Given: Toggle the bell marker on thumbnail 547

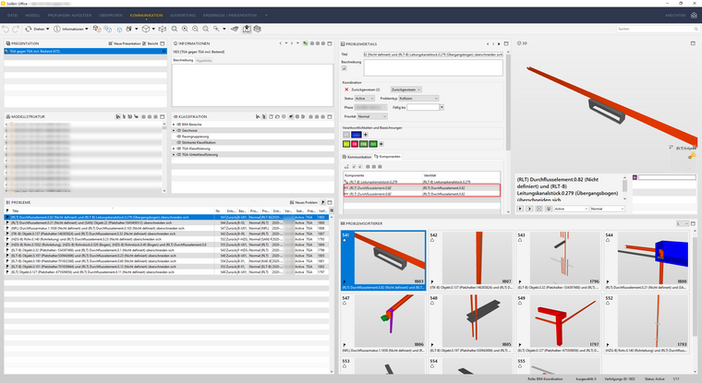Looking at the screenshot, I should coord(345,303).
